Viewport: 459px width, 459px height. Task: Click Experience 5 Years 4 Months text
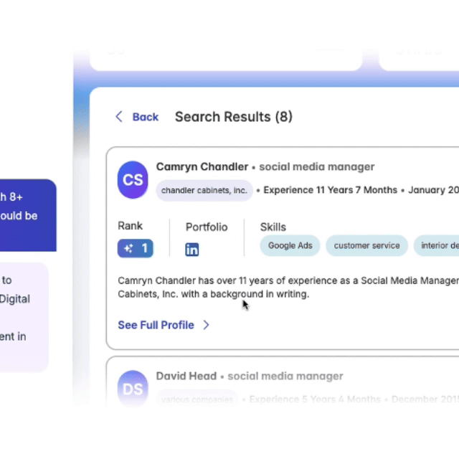pos(315,399)
